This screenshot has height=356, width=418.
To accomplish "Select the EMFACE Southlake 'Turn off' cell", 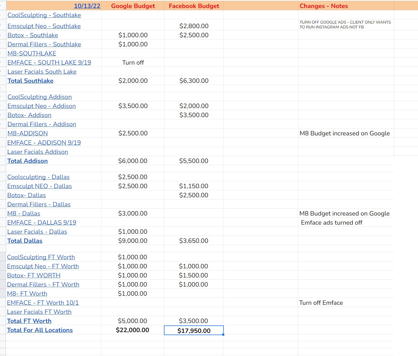I will click(x=133, y=62).
